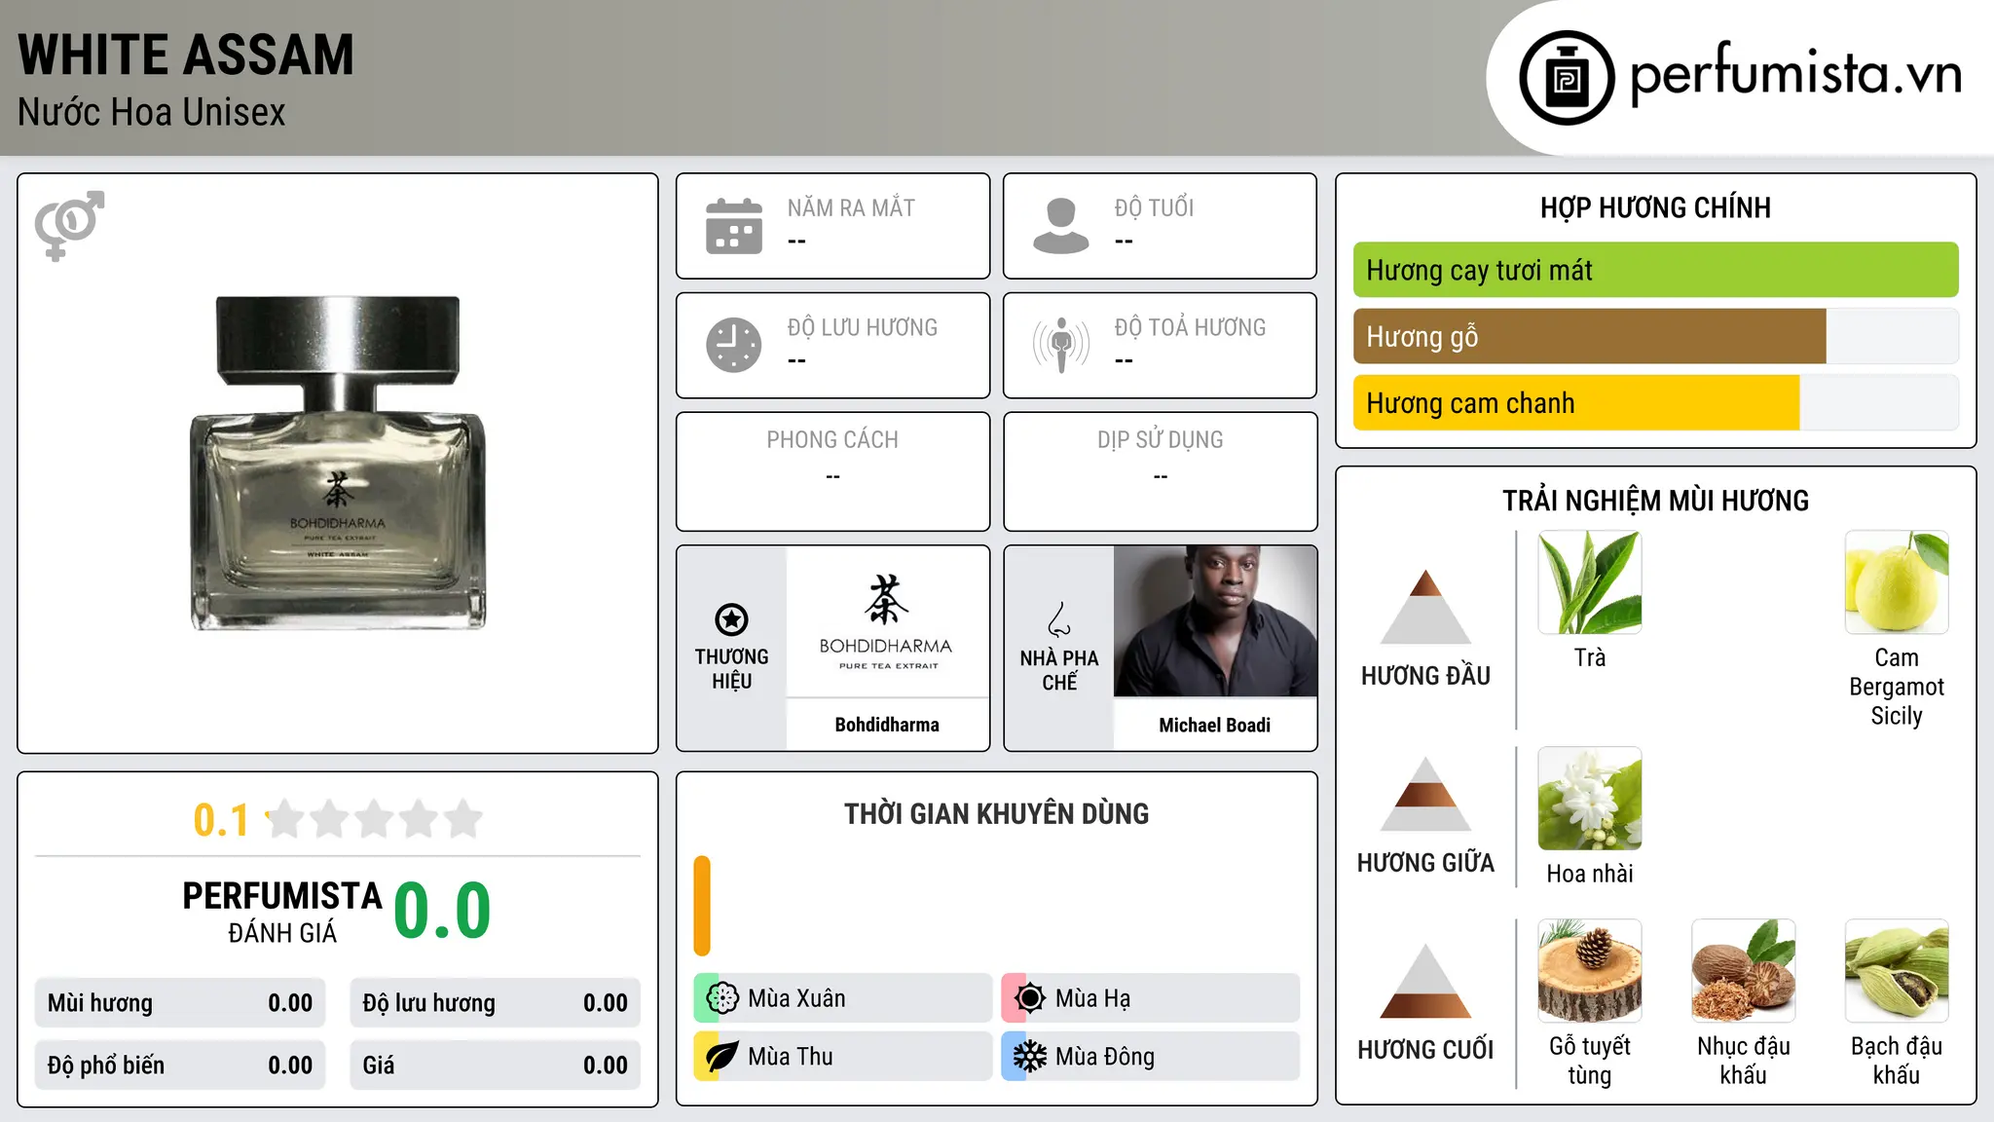Viewport: 1994px width, 1122px height.
Task: Click the Độ phổ biến score row
Action: tap(180, 1066)
